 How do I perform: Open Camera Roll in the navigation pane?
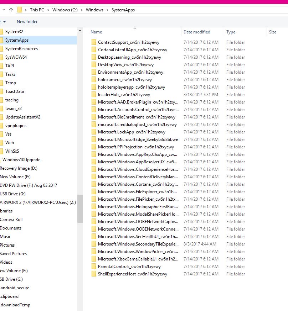(11, 219)
